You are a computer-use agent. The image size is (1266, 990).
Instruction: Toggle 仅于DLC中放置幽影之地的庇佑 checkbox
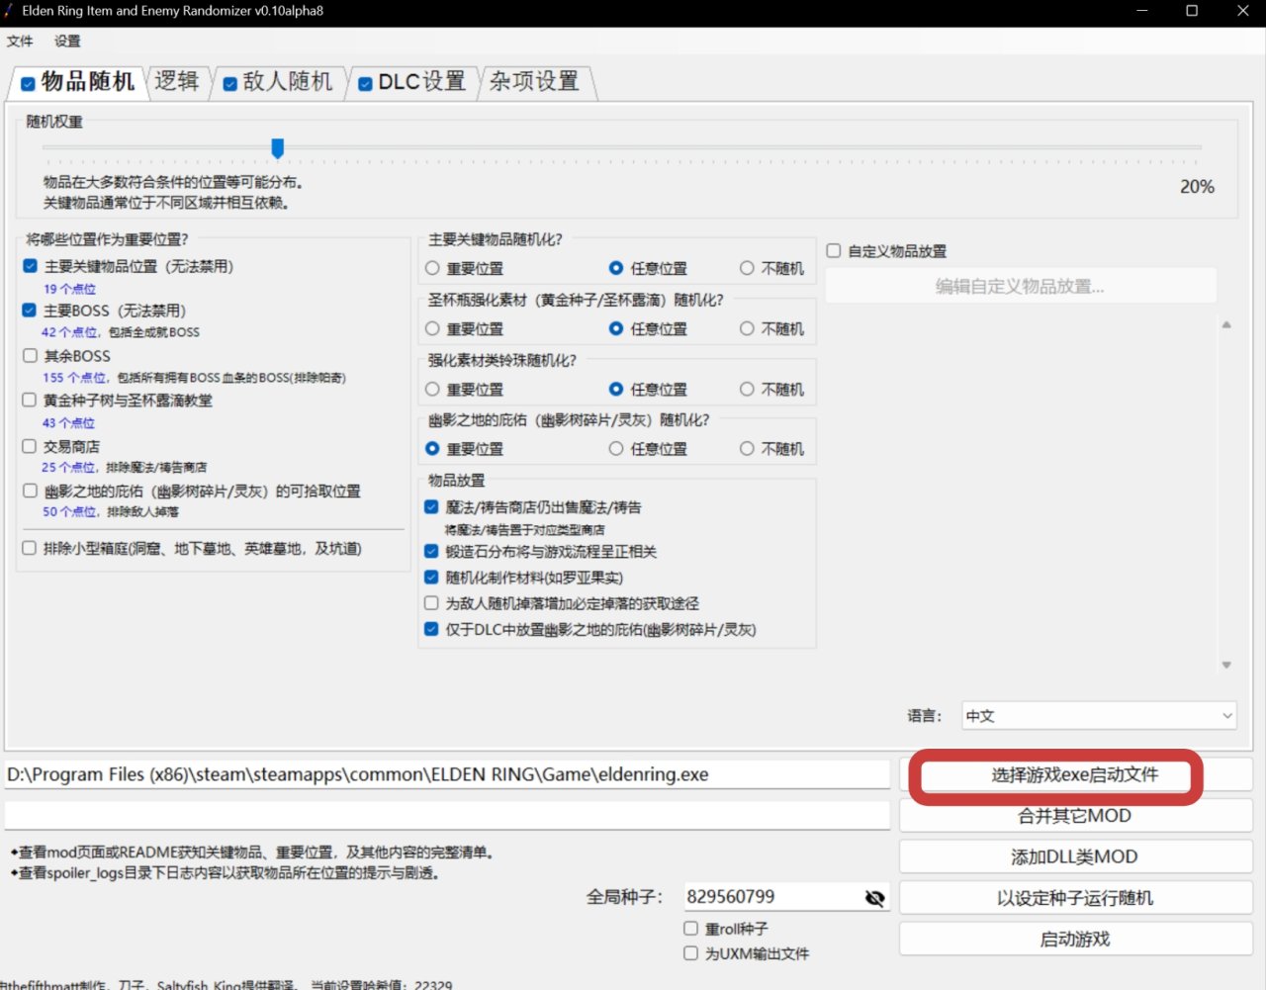coord(431,629)
